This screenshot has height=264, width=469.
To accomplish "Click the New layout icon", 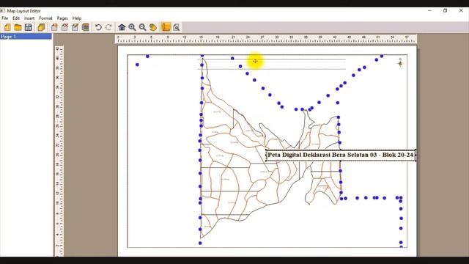I will (7, 27).
